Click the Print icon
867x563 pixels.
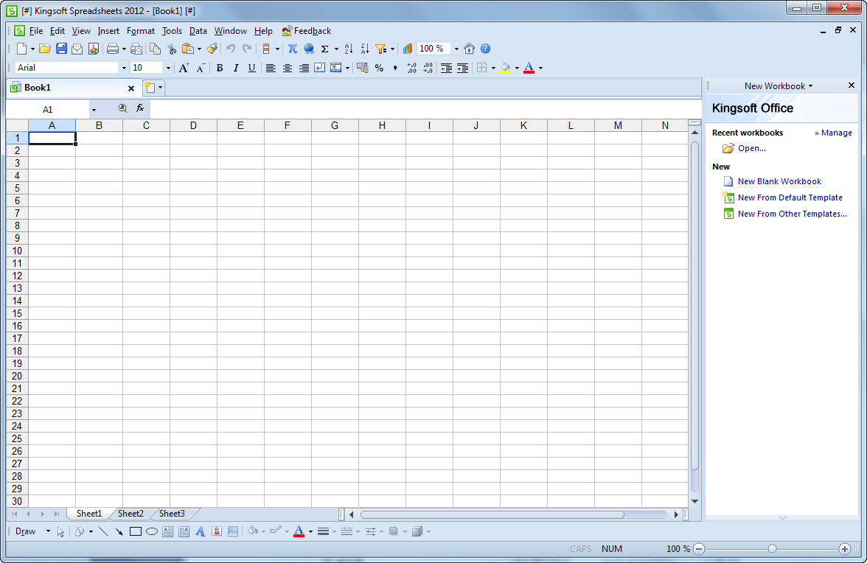pos(113,49)
